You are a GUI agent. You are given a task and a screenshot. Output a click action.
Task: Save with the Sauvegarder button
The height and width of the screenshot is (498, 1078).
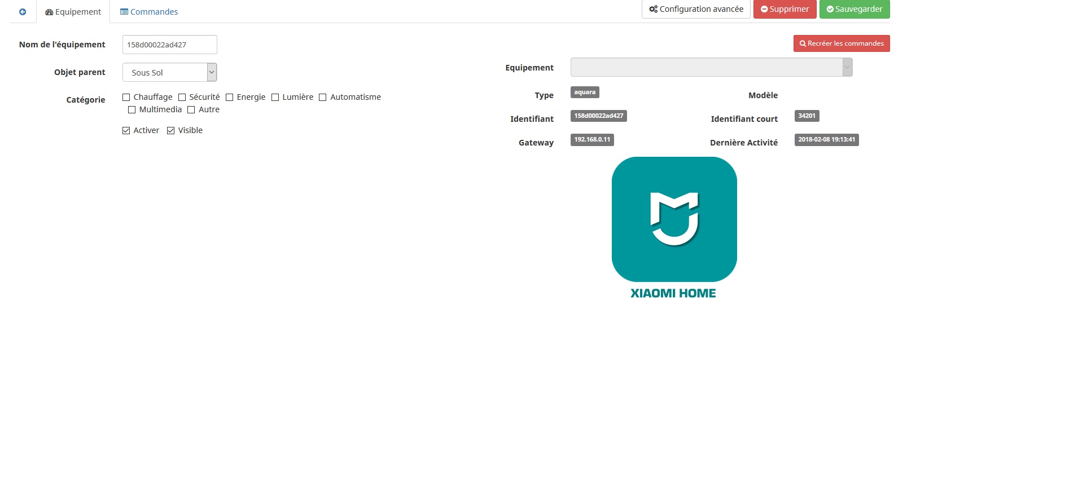(854, 9)
